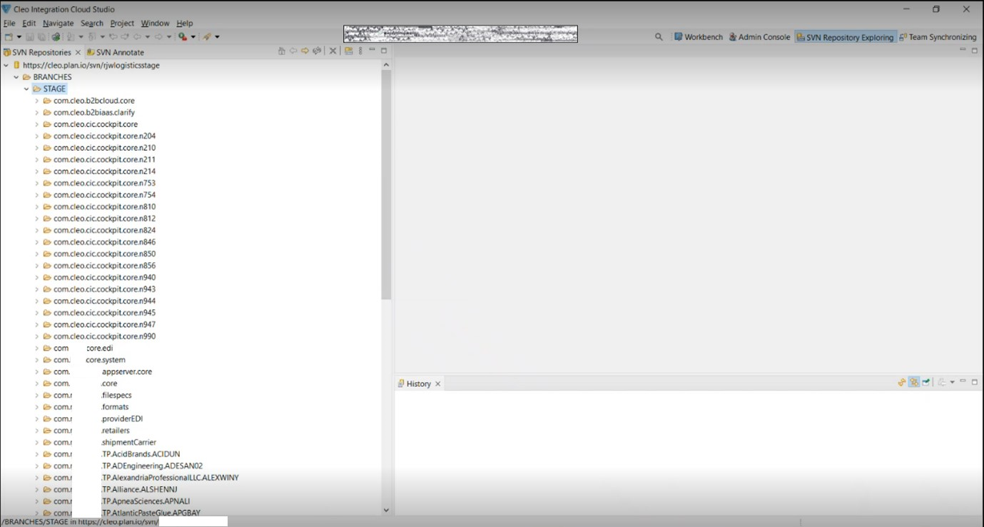Click the Collapse All icon in SVN Repositories toolbar

pos(333,51)
